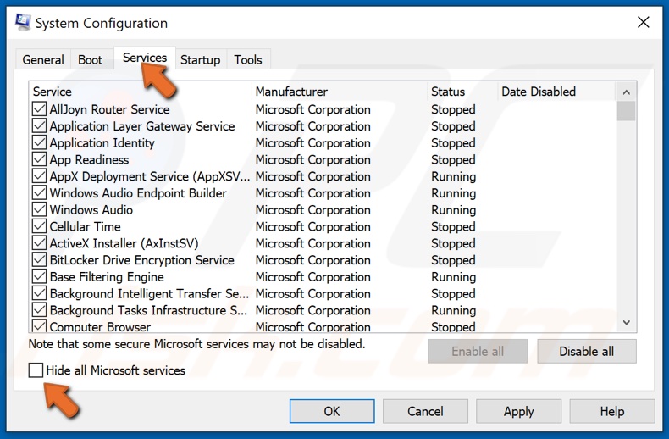
Task: Toggle the Windows Audio service checkbox
Action: pos(39,210)
